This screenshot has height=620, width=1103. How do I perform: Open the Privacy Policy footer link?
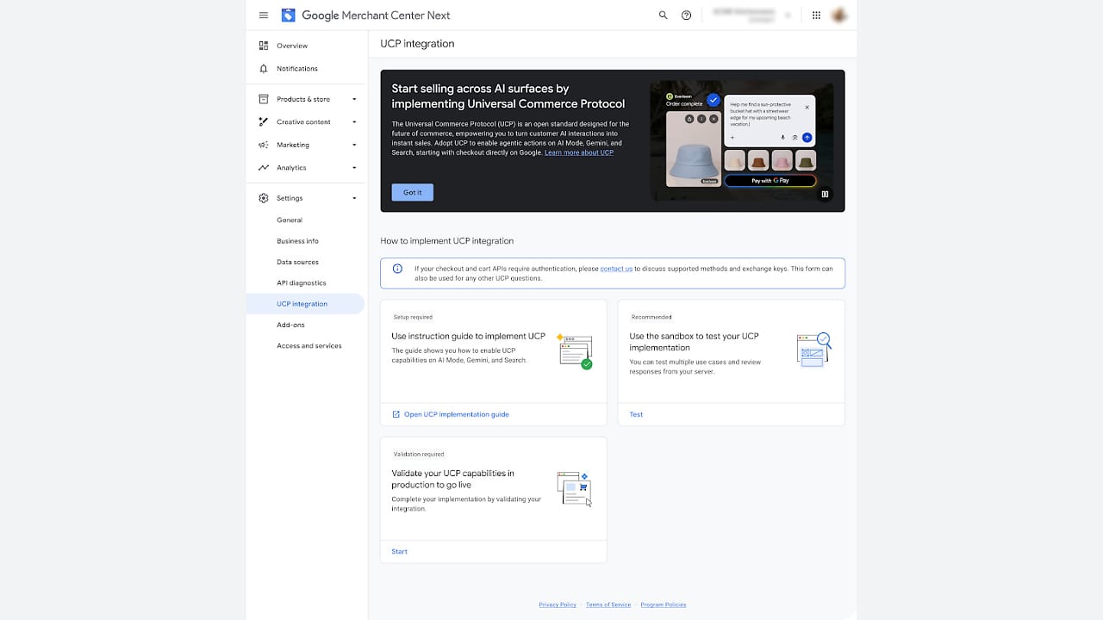coord(558,604)
